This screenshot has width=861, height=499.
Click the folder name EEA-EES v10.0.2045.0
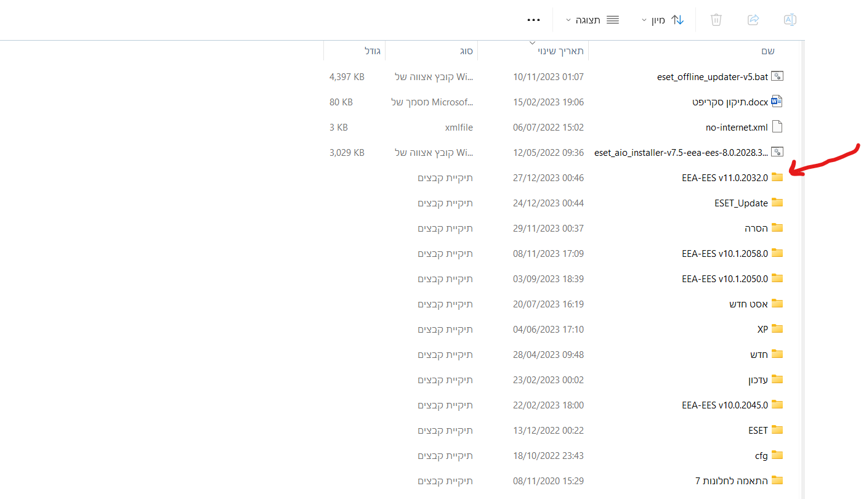[725, 405]
